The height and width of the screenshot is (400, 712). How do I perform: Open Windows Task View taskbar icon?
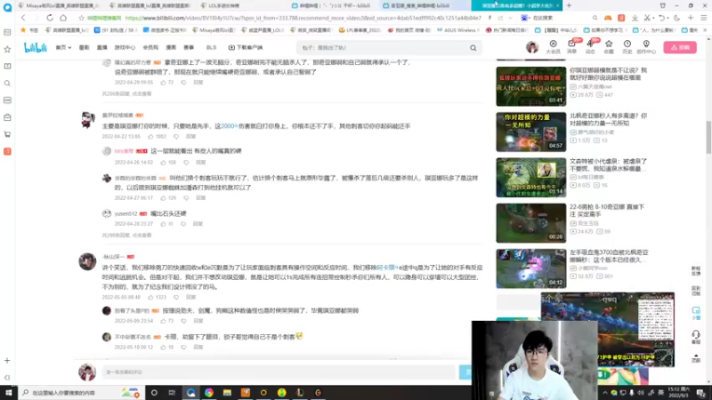point(172,393)
